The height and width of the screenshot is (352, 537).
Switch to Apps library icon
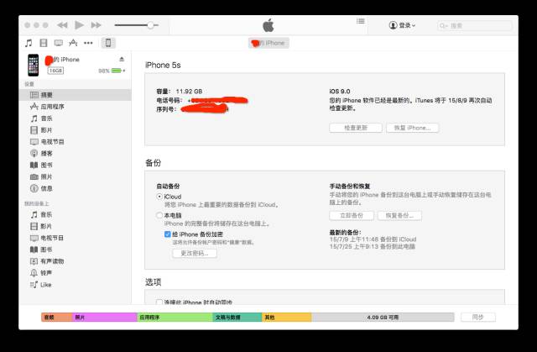(x=73, y=43)
